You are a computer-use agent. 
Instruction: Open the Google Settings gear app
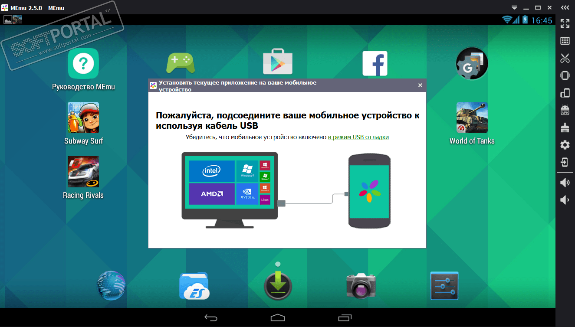(472, 63)
